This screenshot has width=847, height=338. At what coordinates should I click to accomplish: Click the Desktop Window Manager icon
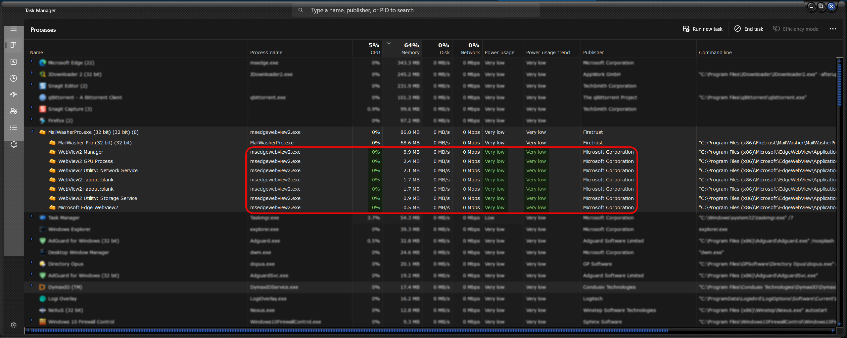pyautogui.click(x=42, y=252)
